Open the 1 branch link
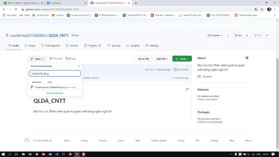This screenshot has height=157, width=279. 56,58
